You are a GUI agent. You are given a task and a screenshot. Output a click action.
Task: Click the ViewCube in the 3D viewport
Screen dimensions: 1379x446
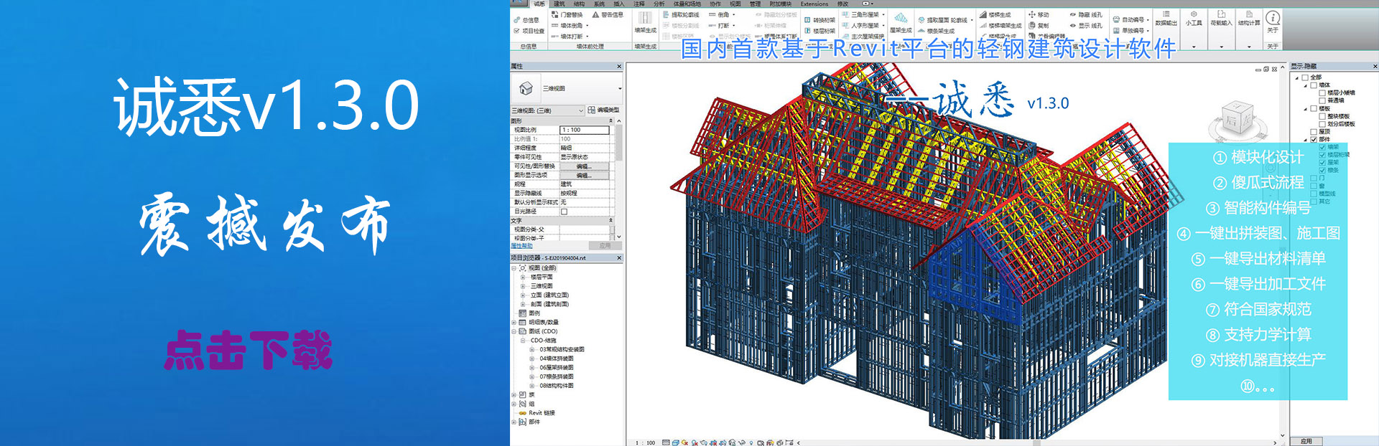point(1237,119)
